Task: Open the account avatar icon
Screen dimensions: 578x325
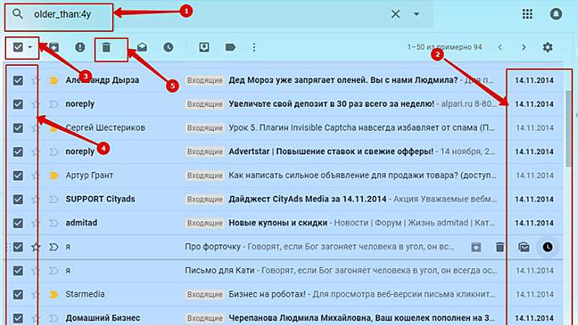Action: [x=556, y=14]
